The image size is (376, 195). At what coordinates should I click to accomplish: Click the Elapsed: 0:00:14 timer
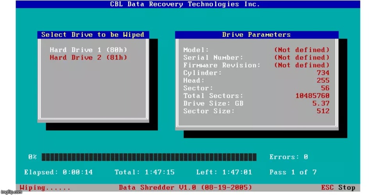58,172
